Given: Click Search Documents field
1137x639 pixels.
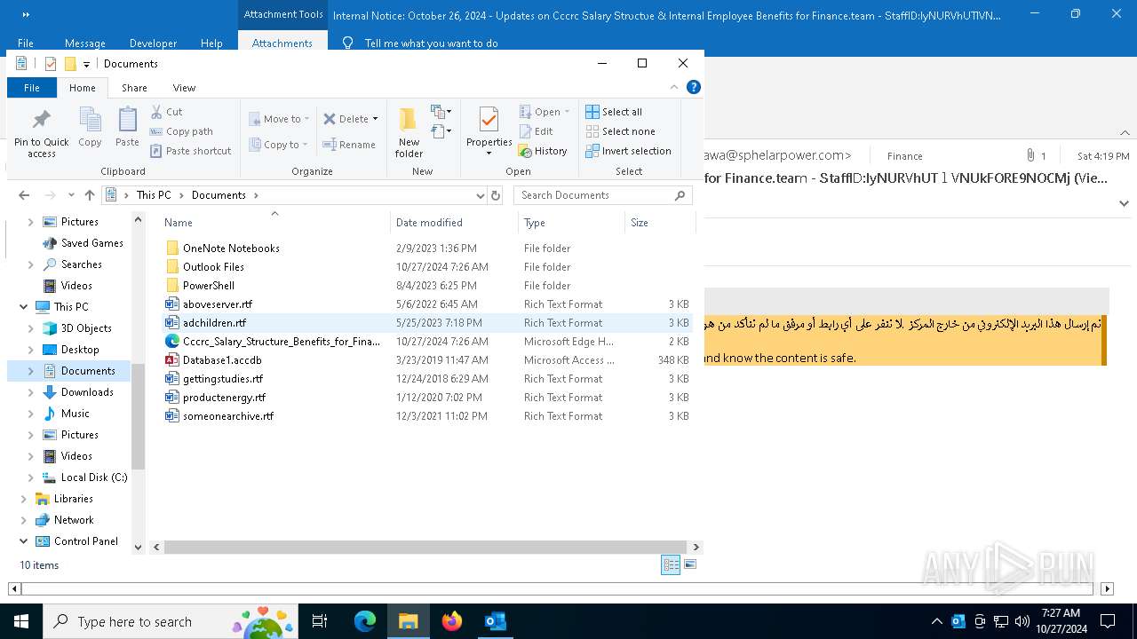Looking at the screenshot, I should tap(603, 195).
